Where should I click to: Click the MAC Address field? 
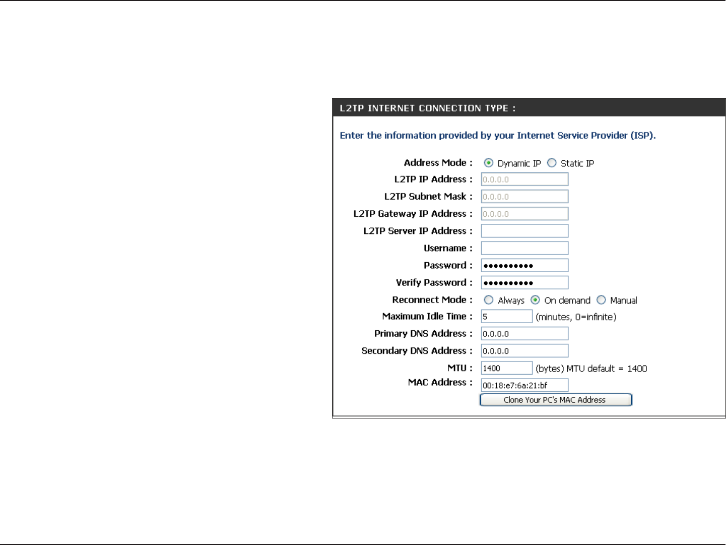524,385
